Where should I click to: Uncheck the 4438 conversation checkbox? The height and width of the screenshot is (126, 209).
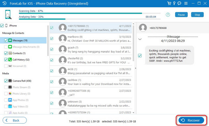[x=52, y=71]
